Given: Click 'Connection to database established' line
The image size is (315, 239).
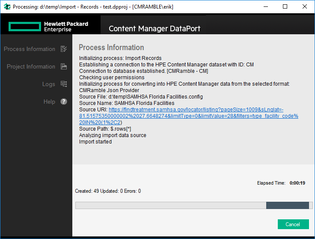Looking at the screenshot, I should pyautogui.click(x=143, y=71).
